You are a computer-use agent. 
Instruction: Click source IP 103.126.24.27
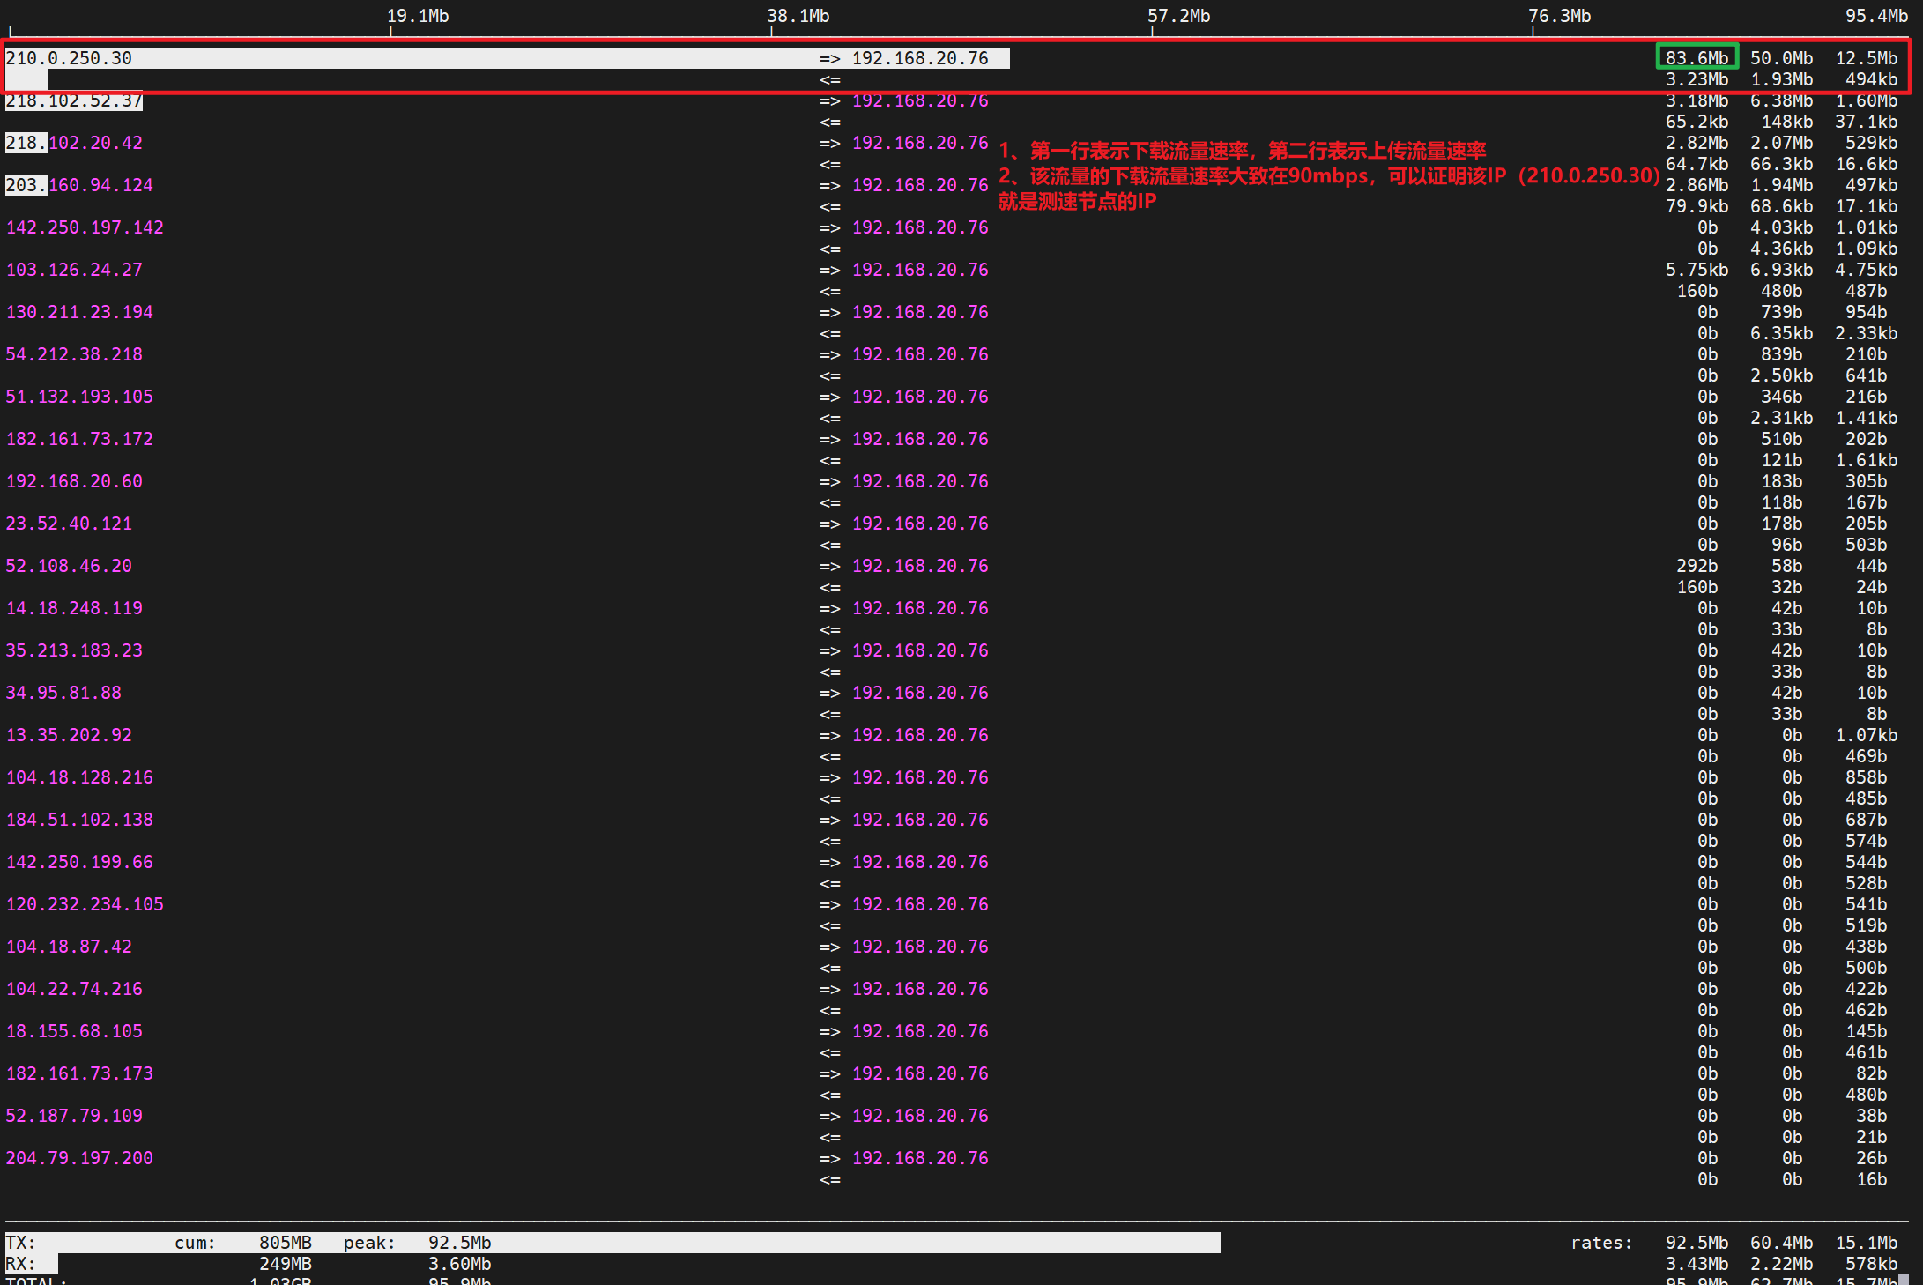[74, 270]
